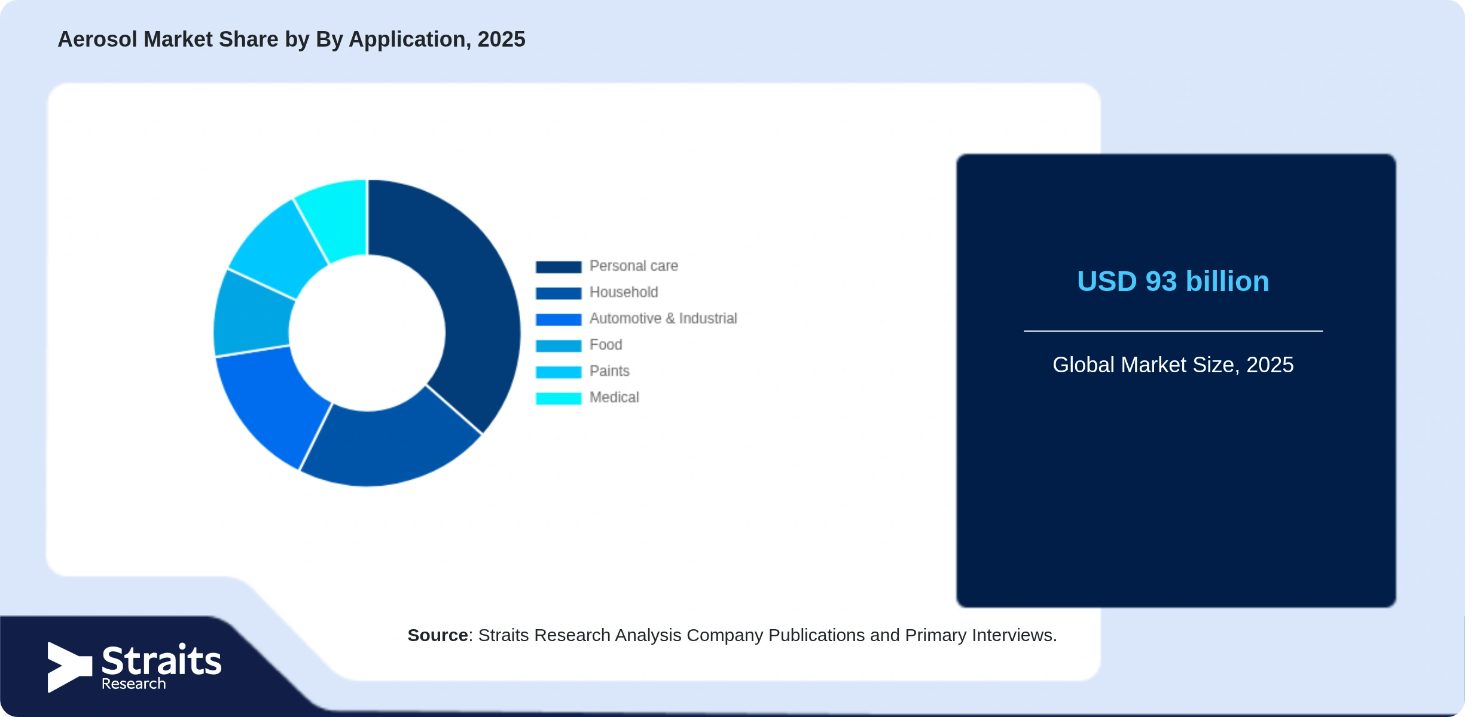Viewport: 1483px width, 717px height.
Task: Select the 'Paints' legend label
Action: [x=609, y=371]
